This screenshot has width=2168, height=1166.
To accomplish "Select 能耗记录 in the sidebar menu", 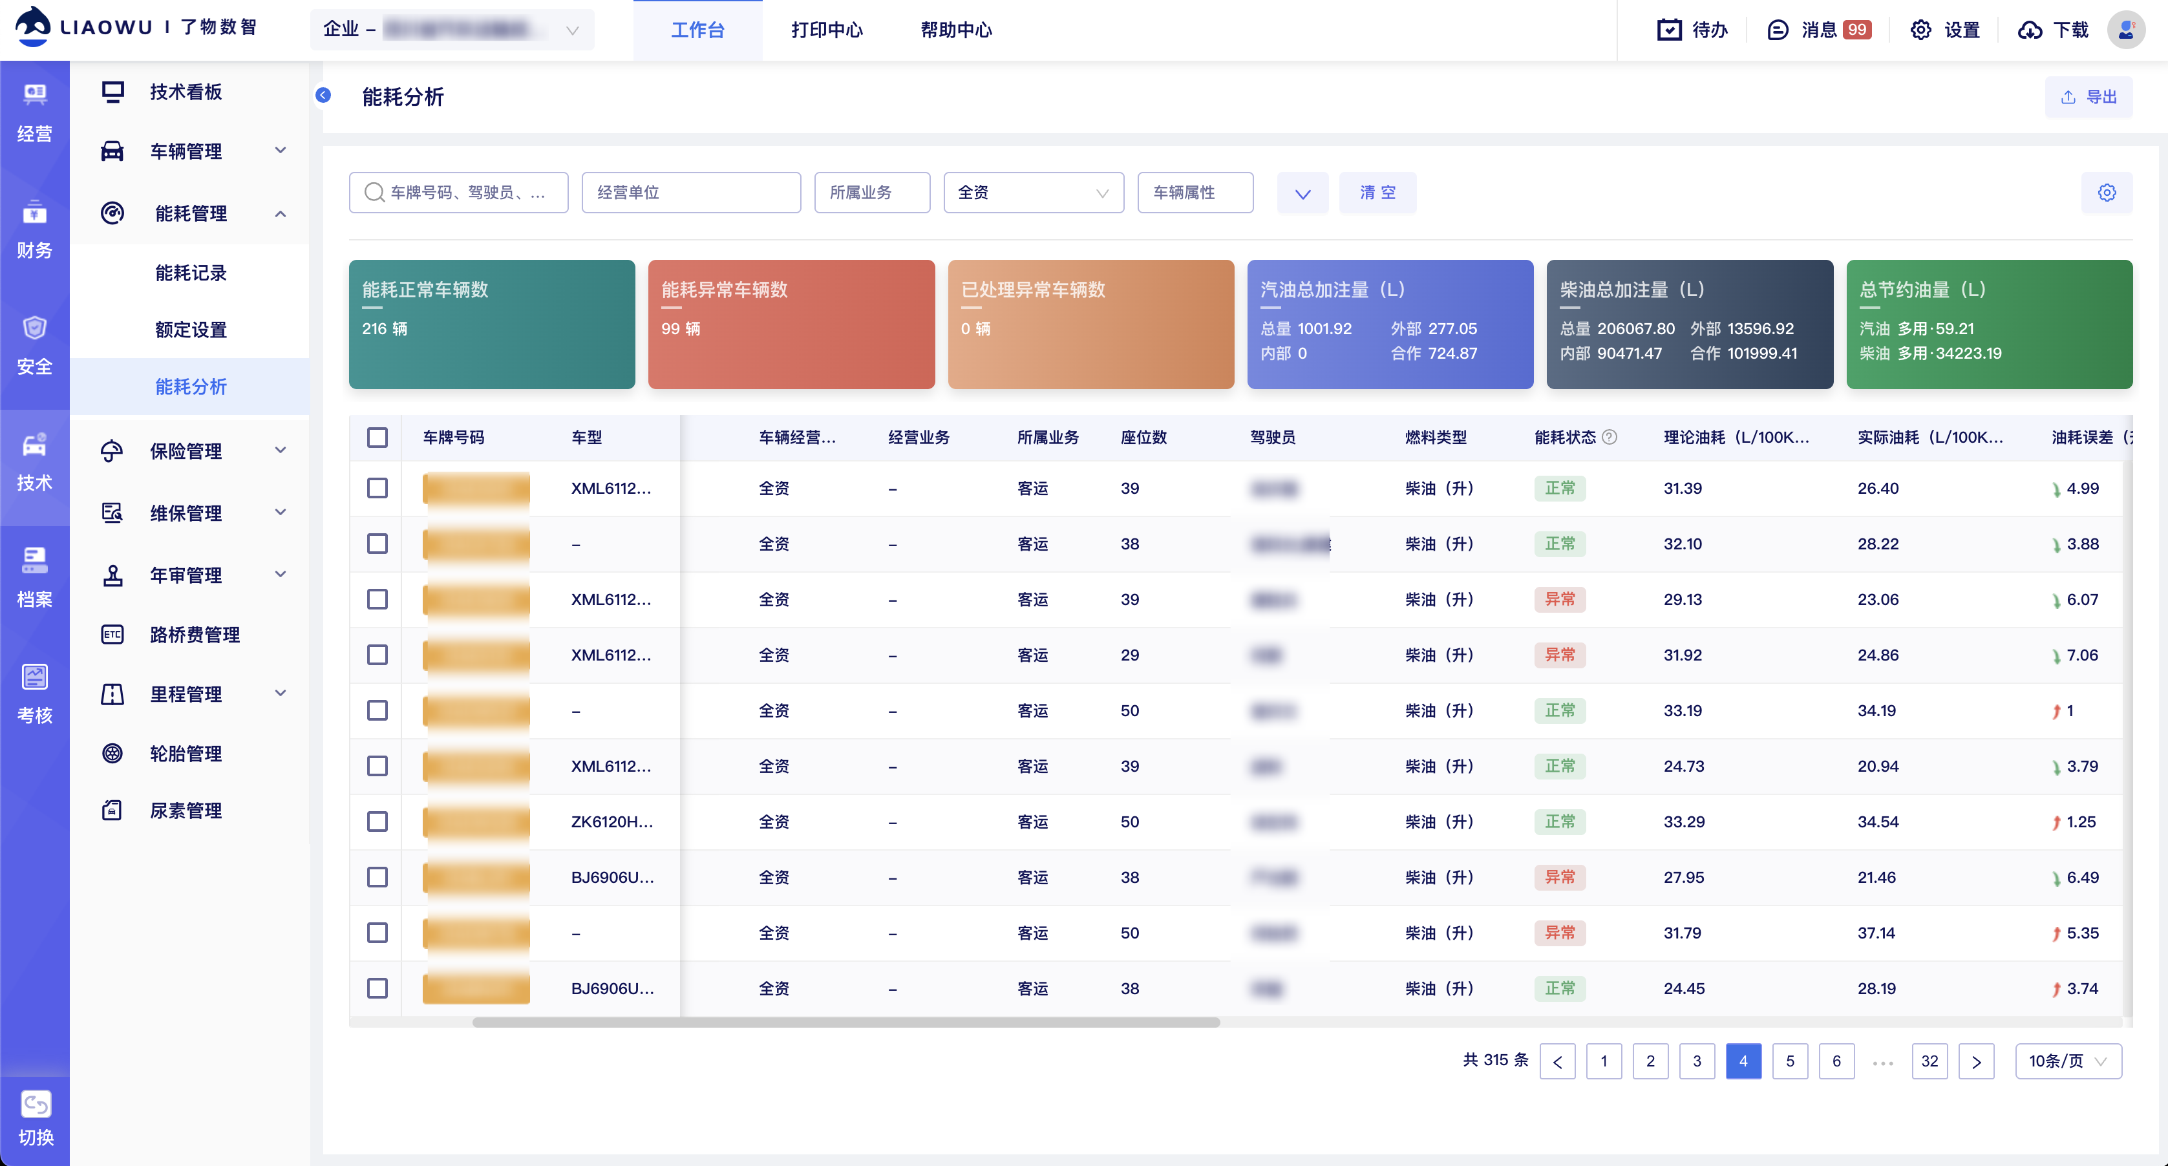I will (191, 273).
